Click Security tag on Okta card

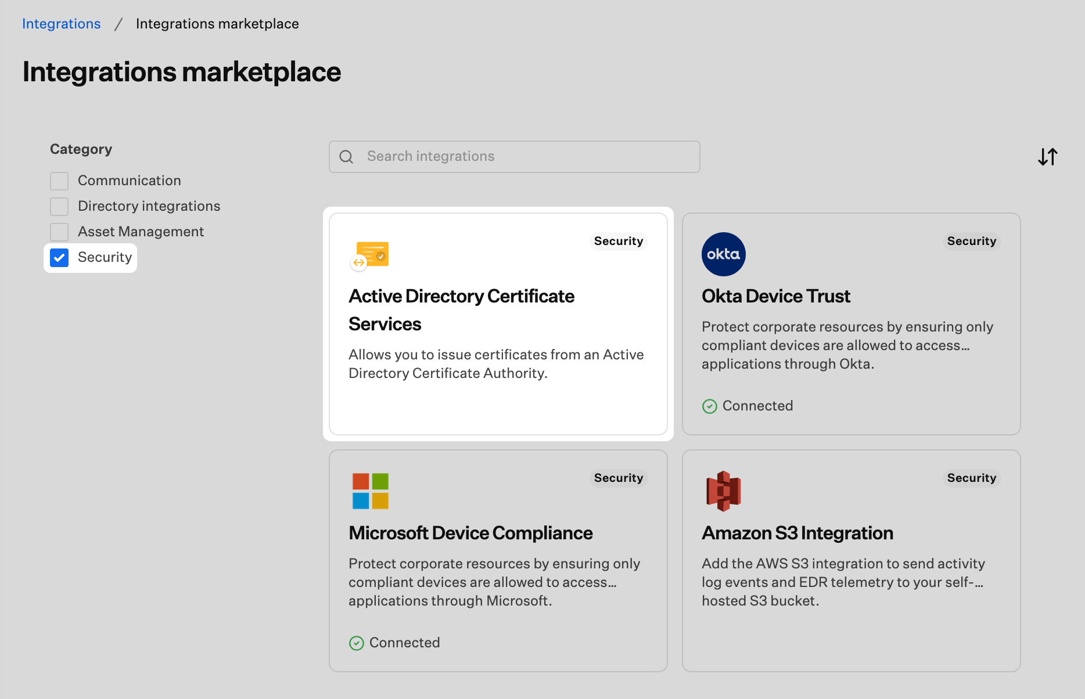tap(972, 241)
